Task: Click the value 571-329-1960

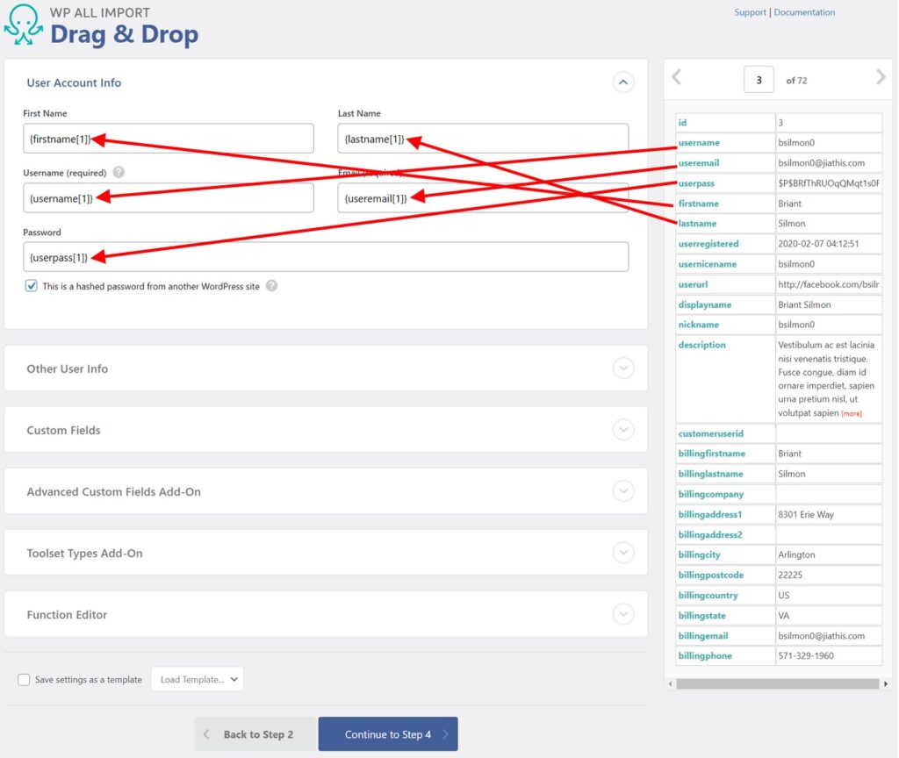Action: click(x=806, y=656)
